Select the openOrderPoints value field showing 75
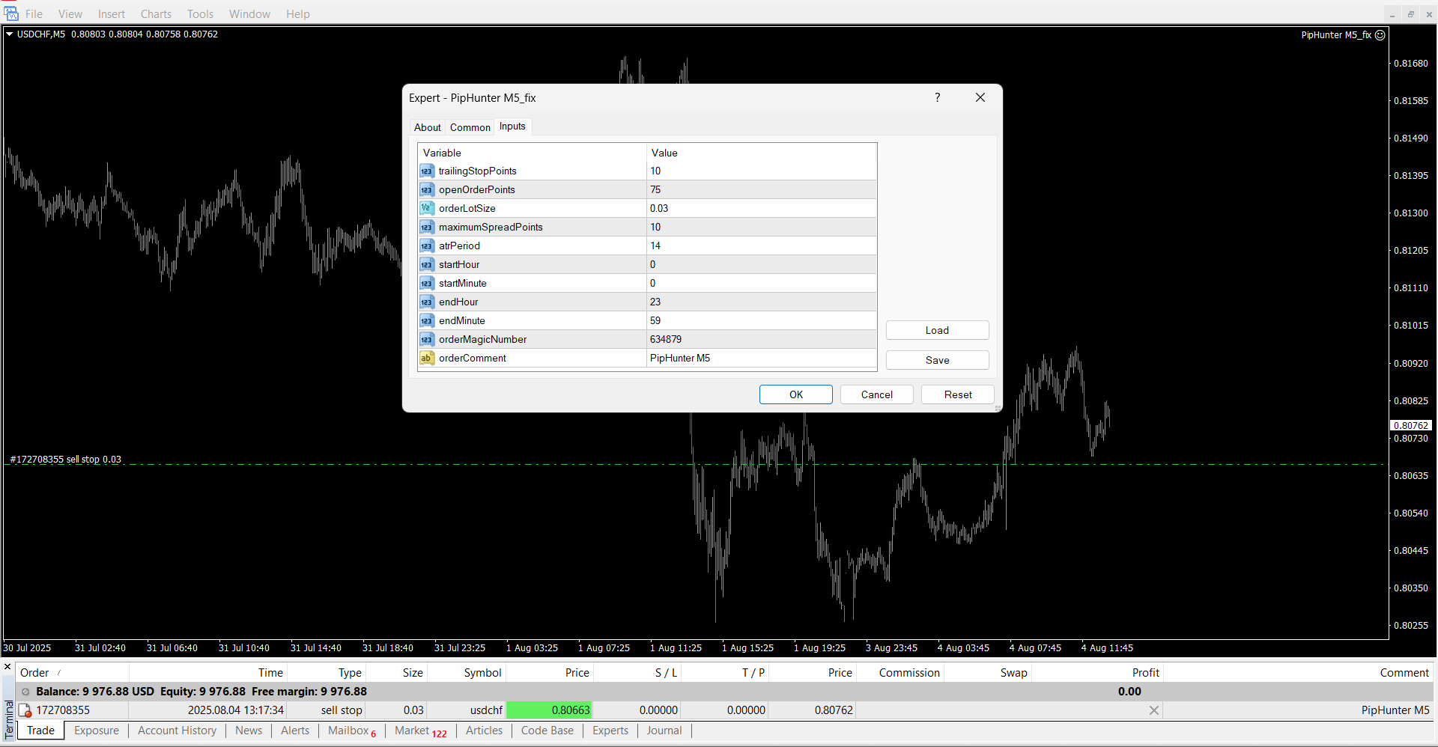 (x=760, y=190)
